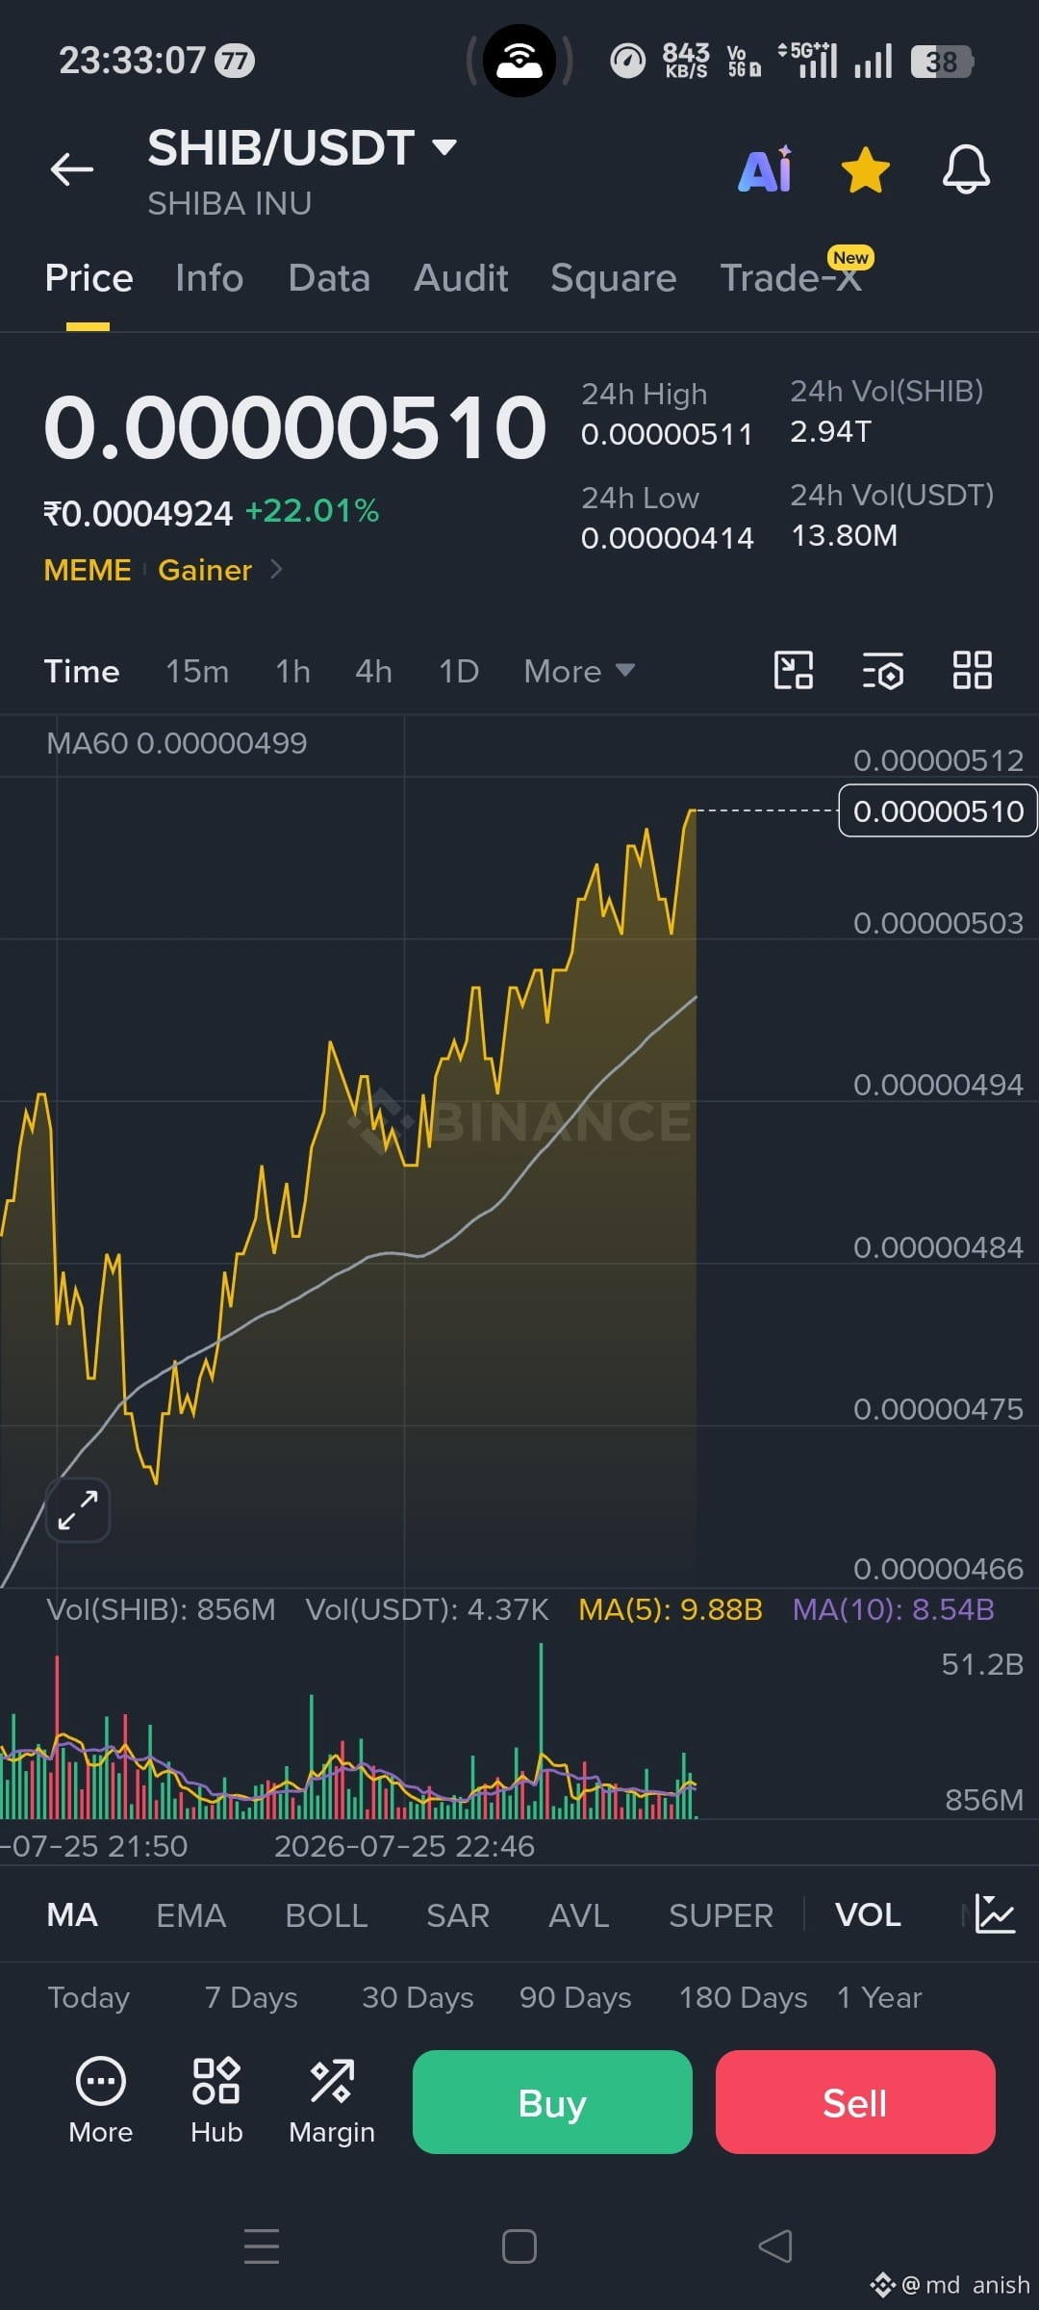
Task: Open the indicator chart settings icon
Action: click(x=995, y=1913)
